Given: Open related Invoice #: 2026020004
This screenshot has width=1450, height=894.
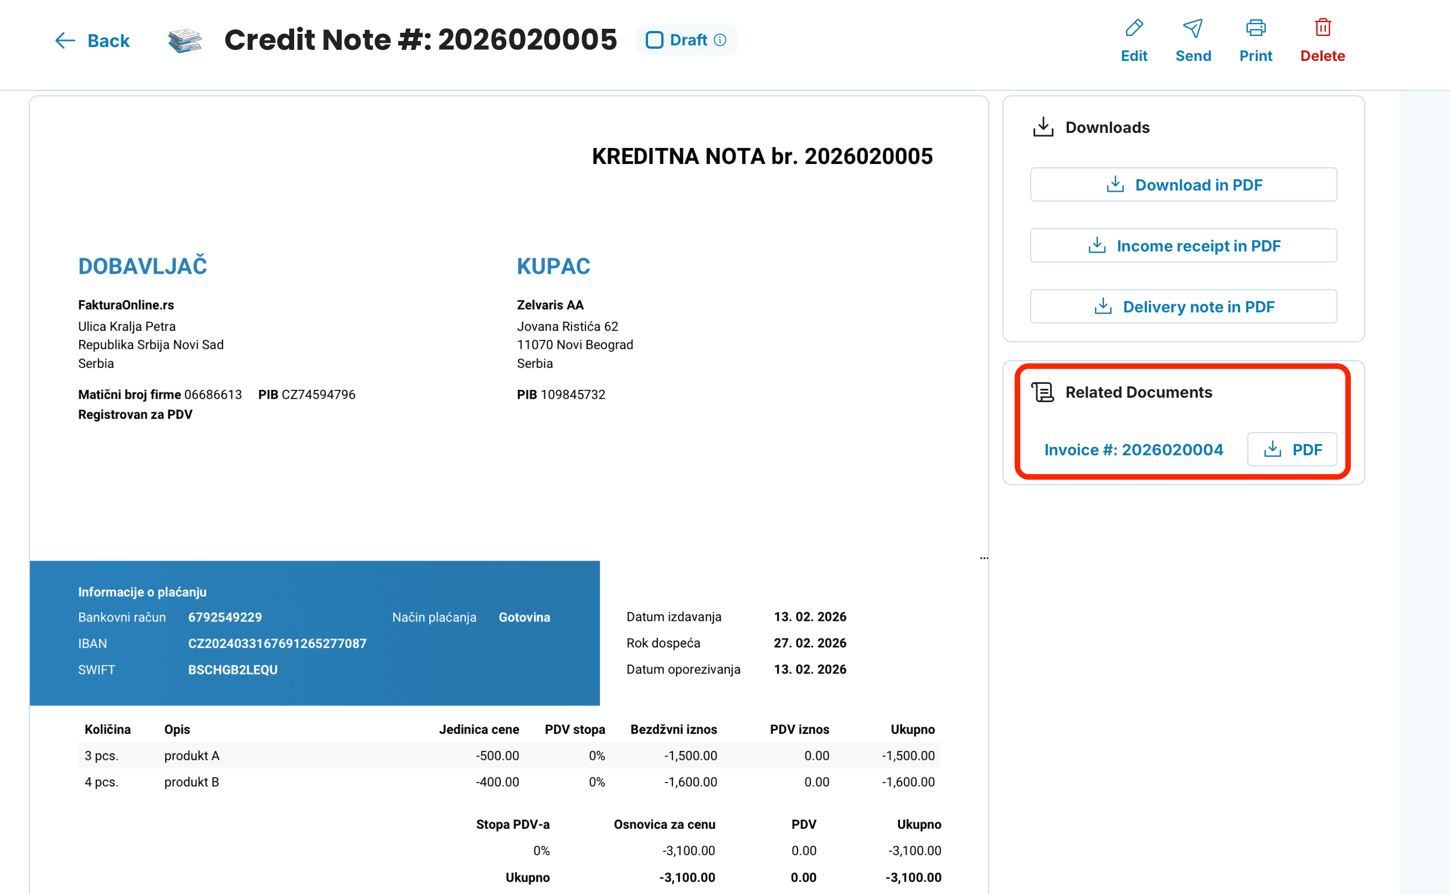Looking at the screenshot, I should point(1133,449).
